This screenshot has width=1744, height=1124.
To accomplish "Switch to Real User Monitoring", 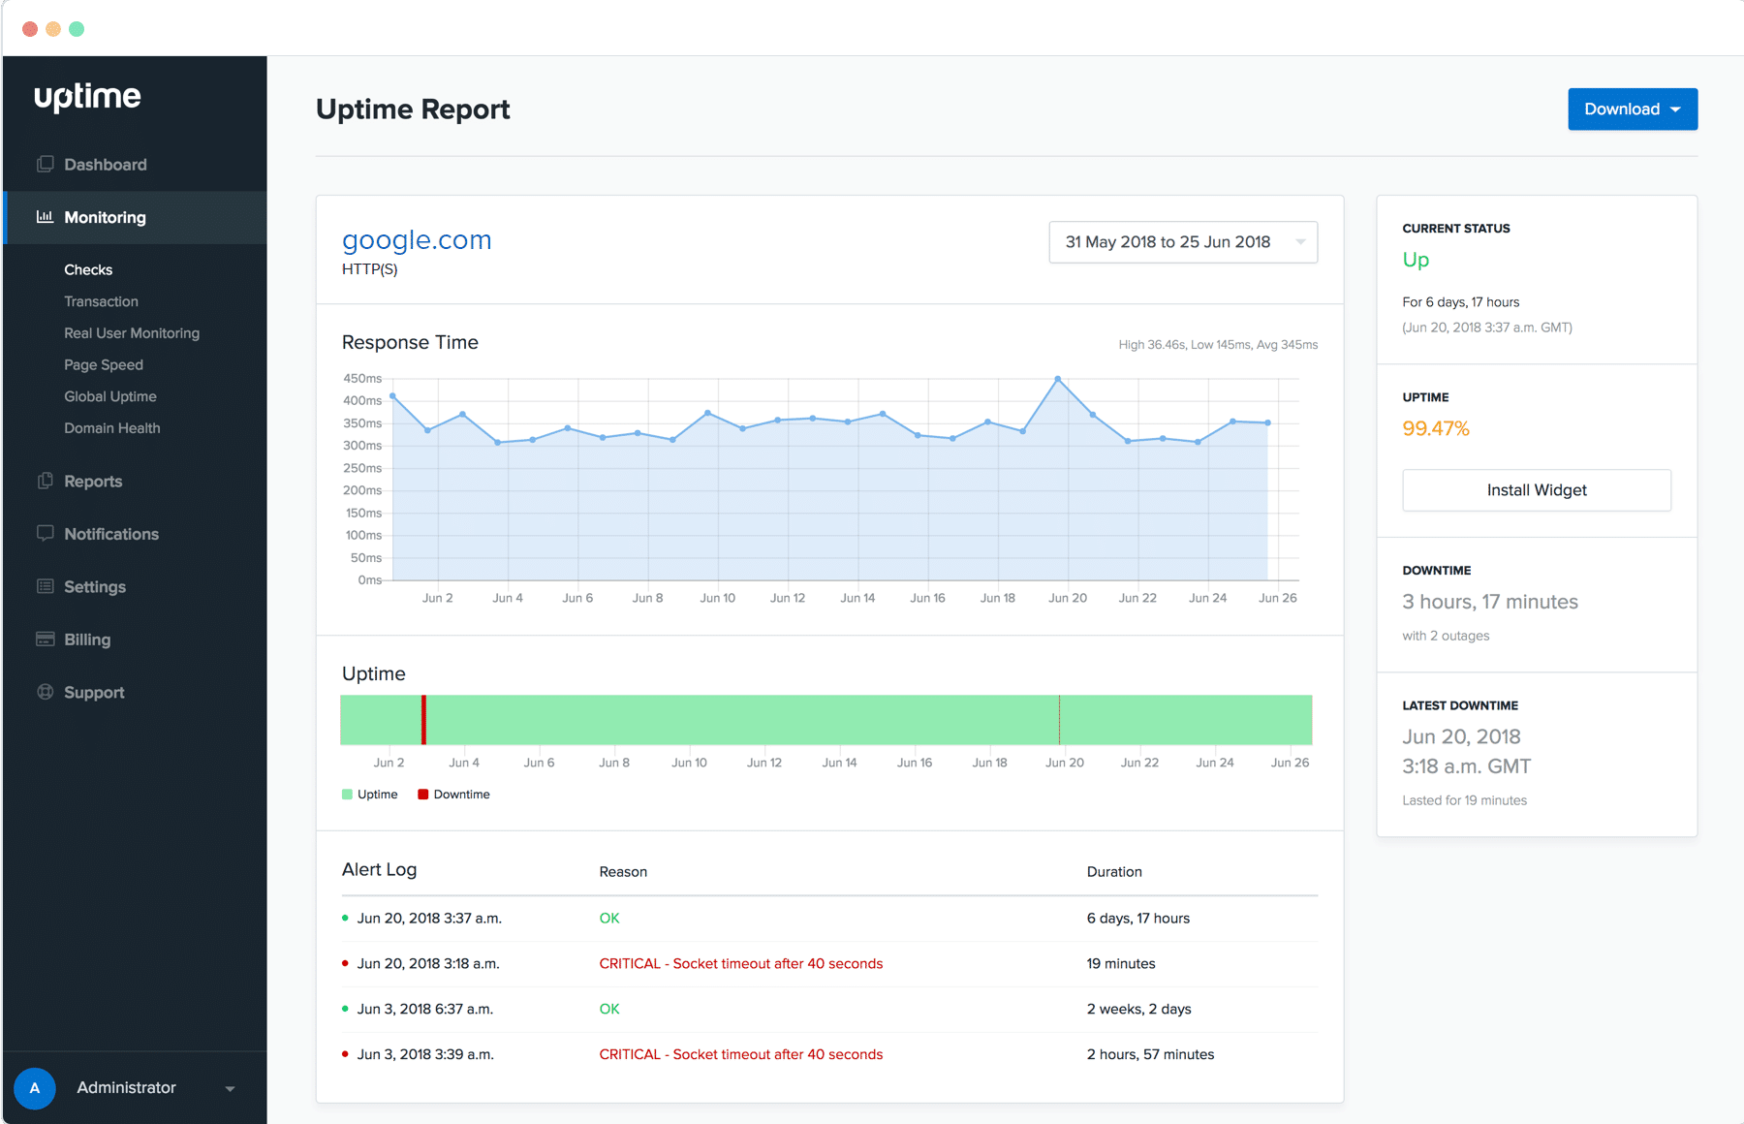I will coord(131,332).
